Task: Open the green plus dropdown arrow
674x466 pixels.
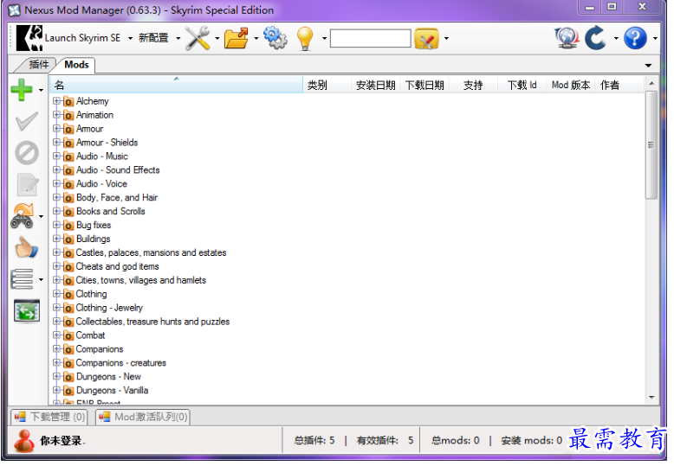Action: [41, 90]
